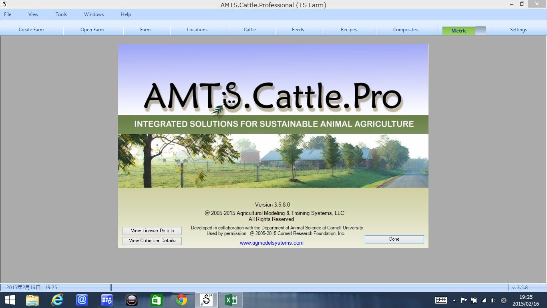Launch Google Chrome from the taskbar
547x308 pixels.
(x=181, y=300)
